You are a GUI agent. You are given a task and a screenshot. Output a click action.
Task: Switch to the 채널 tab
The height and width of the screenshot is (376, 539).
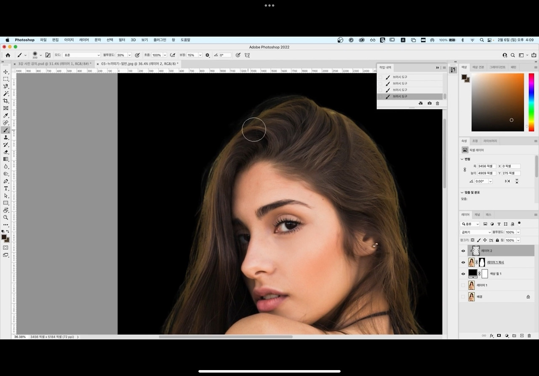coord(477,214)
